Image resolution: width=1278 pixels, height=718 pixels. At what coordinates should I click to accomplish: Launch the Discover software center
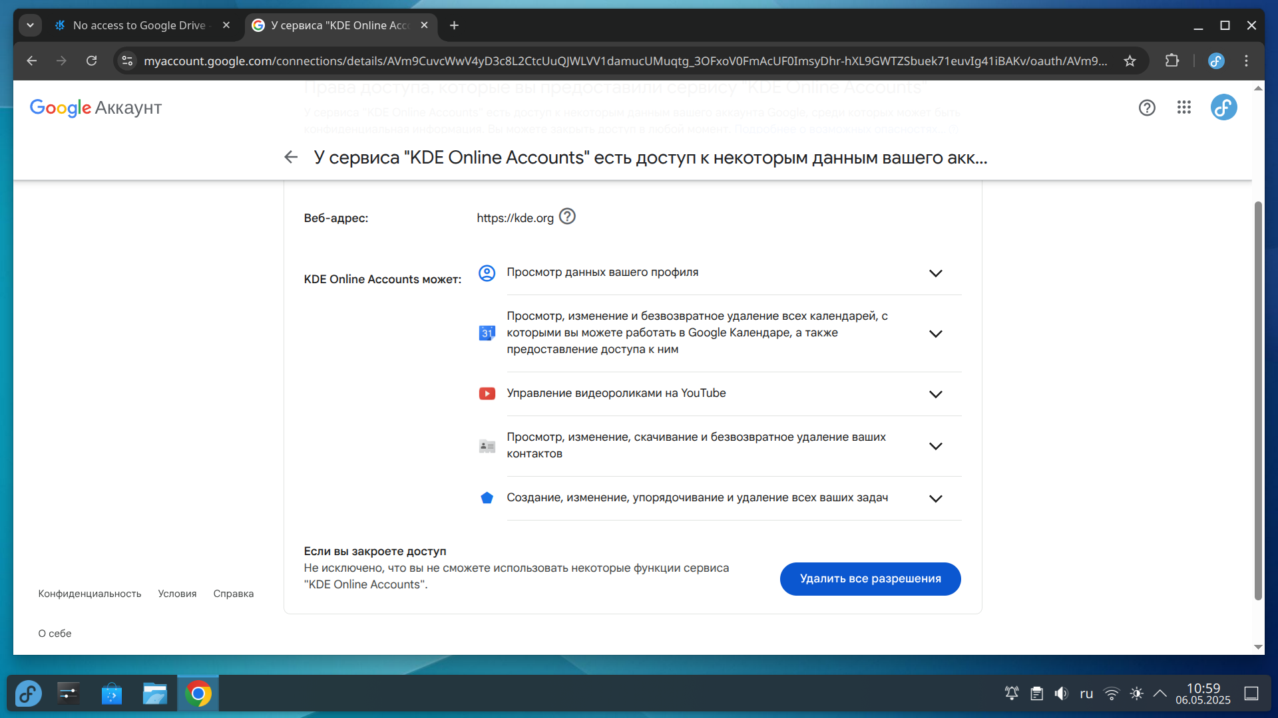[x=112, y=694]
